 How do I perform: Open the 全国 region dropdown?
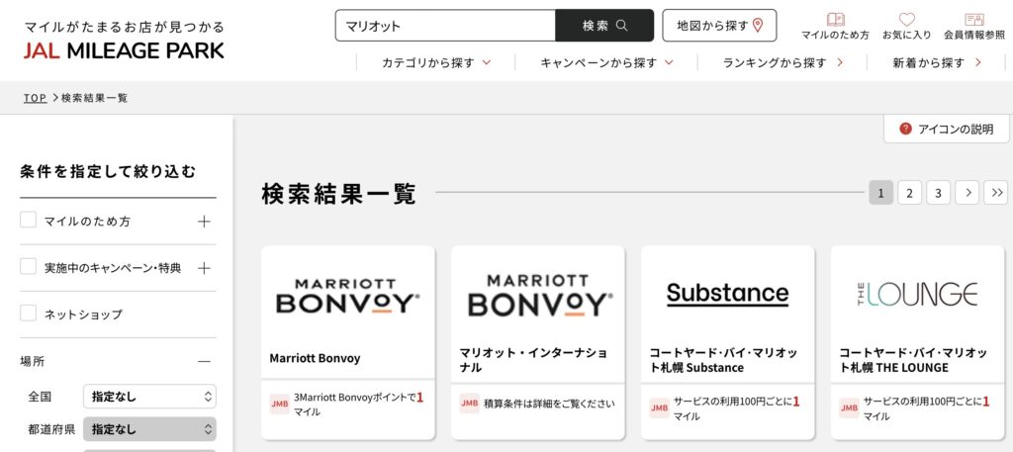(149, 397)
